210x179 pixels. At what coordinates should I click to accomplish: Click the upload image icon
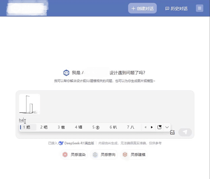pyautogui.click(x=172, y=133)
